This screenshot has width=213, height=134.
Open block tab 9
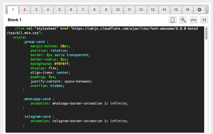pyautogui.click(x=106, y=10)
